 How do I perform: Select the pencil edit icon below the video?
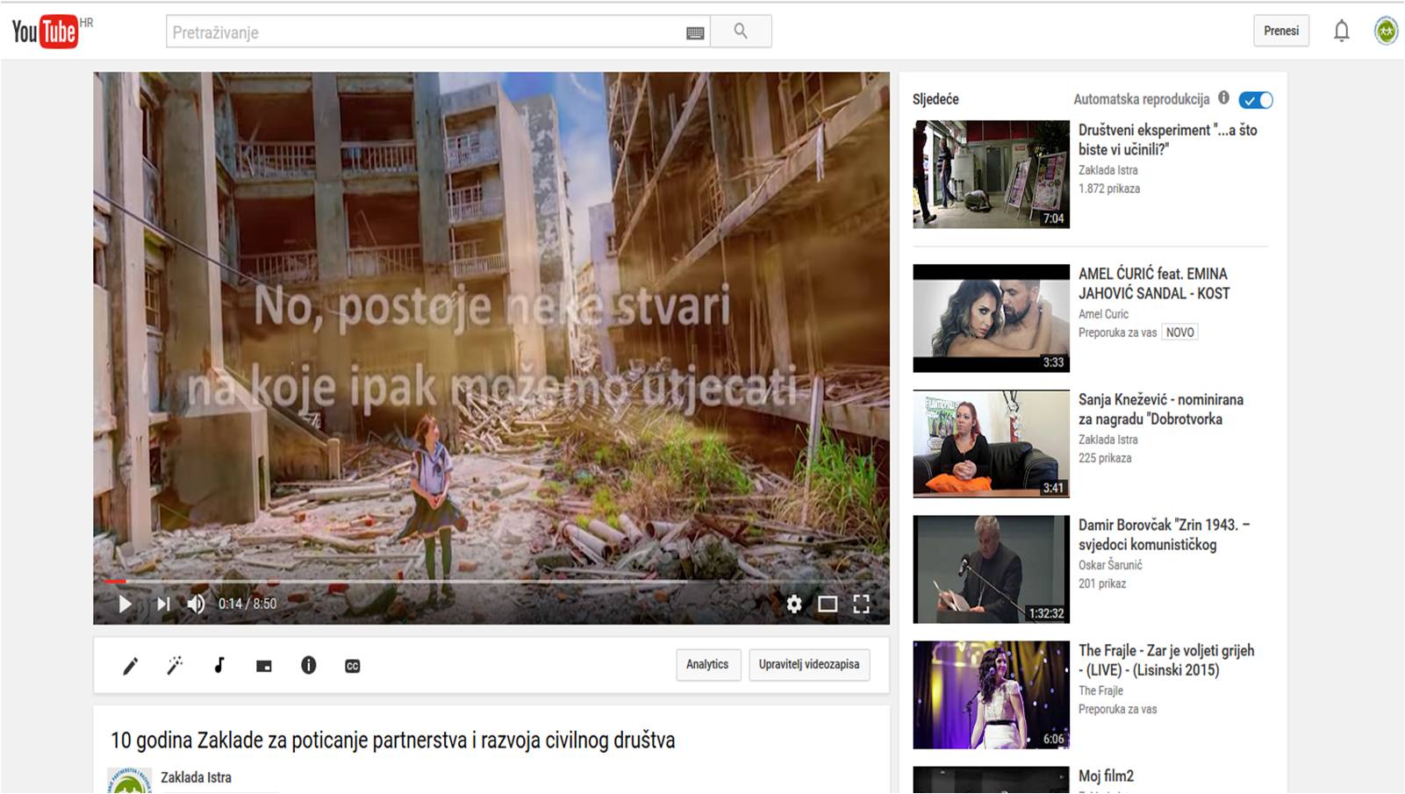coord(130,666)
